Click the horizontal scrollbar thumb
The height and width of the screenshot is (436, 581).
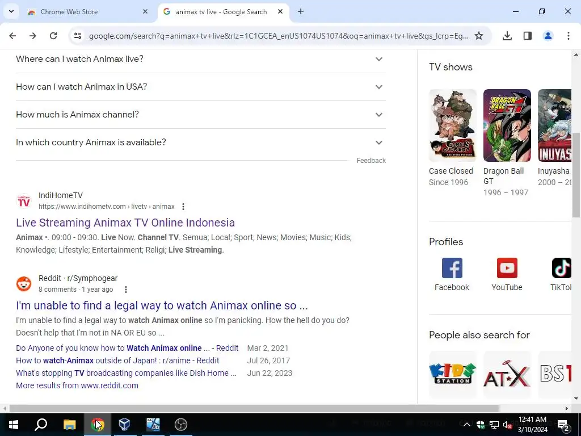click(x=254, y=408)
